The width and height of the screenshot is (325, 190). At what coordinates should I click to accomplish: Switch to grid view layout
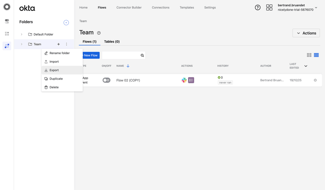coord(309,55)
